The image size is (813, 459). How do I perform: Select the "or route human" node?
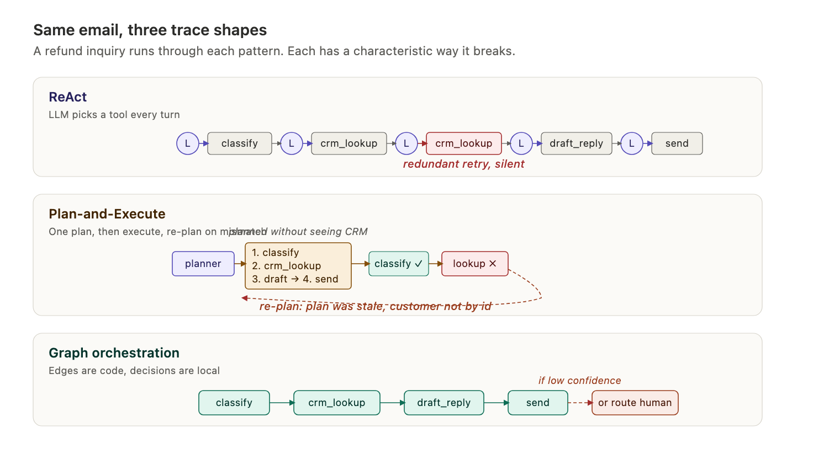(635, 403)
